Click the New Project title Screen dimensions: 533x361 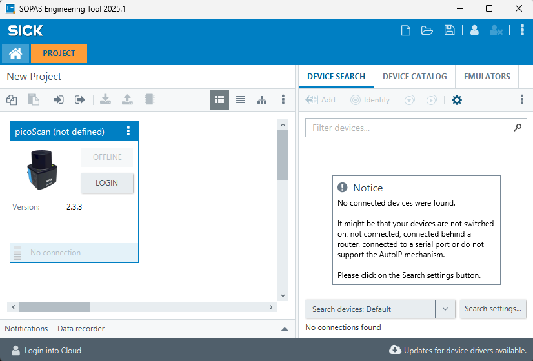pyautogui.click(x=34, y=77)
